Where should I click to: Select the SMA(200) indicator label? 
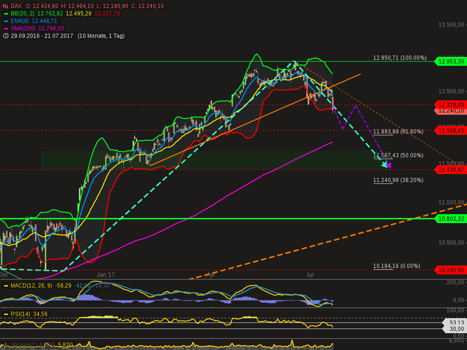[x=23, y=28]
